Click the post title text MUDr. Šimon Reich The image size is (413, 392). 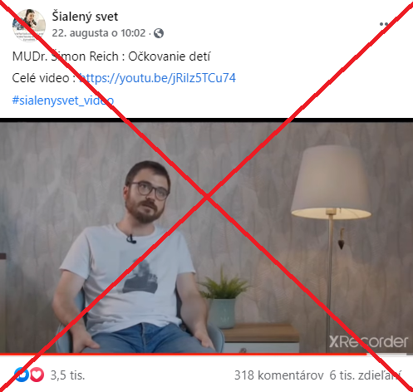point(66,56)
